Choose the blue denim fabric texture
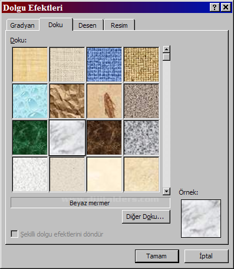The image size is (234, 269). click(104, 64)
